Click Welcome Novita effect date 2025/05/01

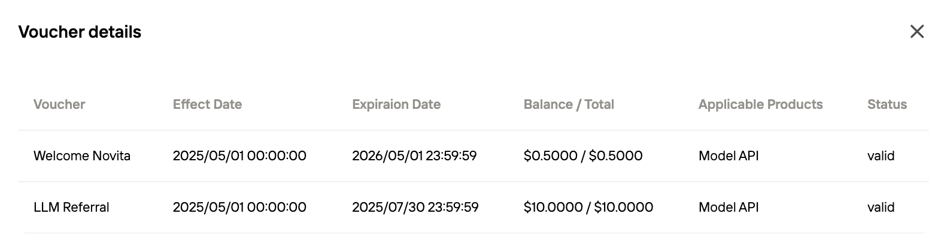point(239,156)
